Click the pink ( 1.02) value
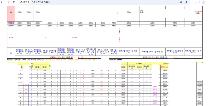 [155, 90]
